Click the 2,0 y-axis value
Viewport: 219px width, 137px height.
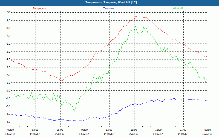(x=8, y=75)
